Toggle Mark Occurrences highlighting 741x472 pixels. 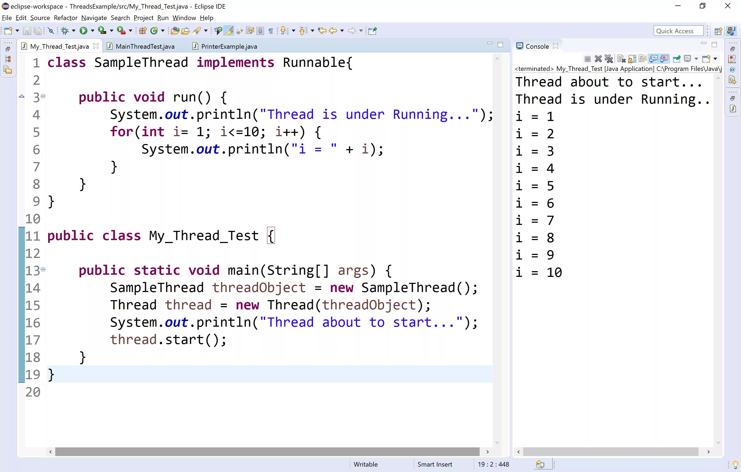point(229,30)
